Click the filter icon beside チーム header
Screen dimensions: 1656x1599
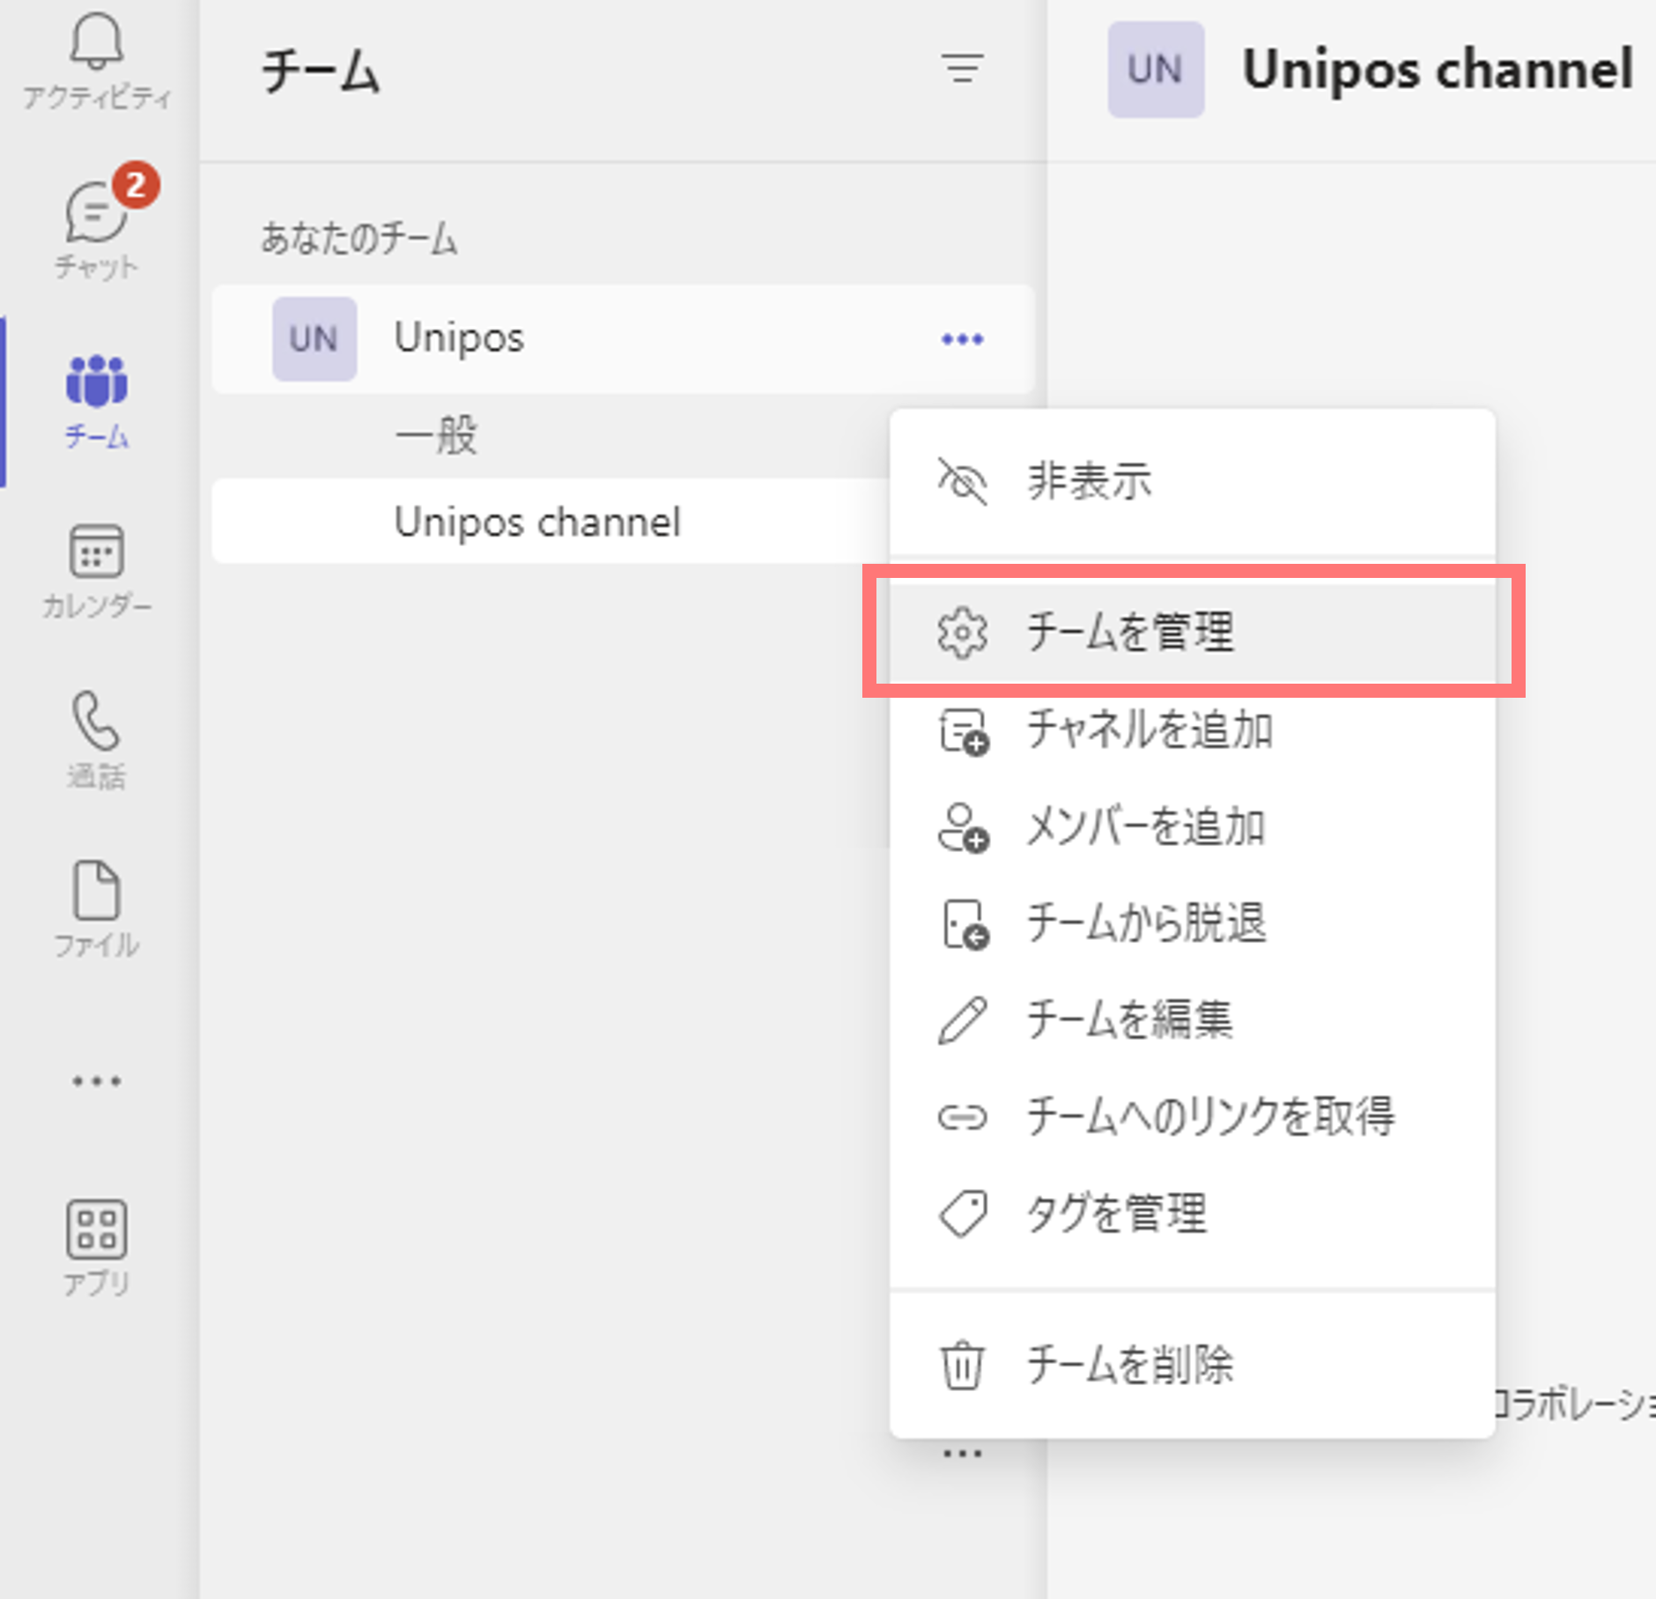pos(962,69)
